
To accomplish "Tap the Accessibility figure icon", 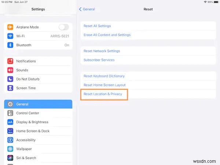I will click(10, 140).
